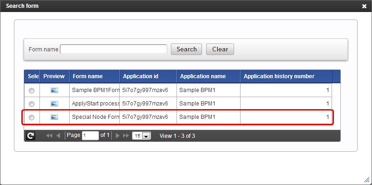Go to last page arrow
Image resolution: width=372 pixels, height=185 pixels.
pyautogui.click(x=126, y=136)
